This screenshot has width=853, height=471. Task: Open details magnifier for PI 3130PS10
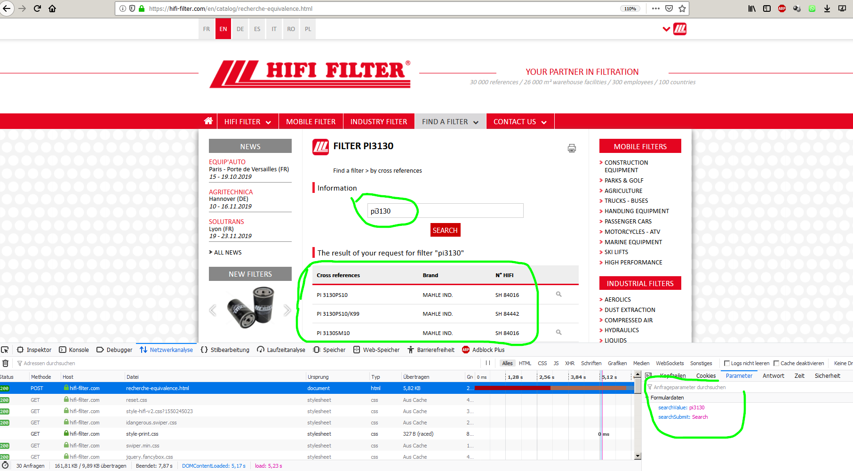(x=559, y=294)
